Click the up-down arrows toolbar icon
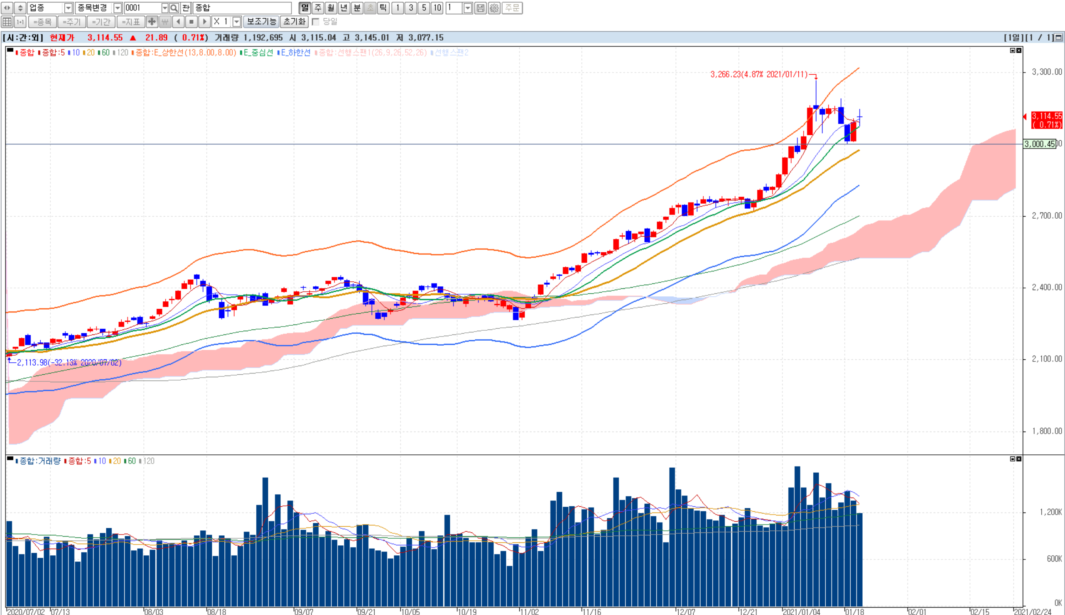1065x615 pixels. [20, 7]
